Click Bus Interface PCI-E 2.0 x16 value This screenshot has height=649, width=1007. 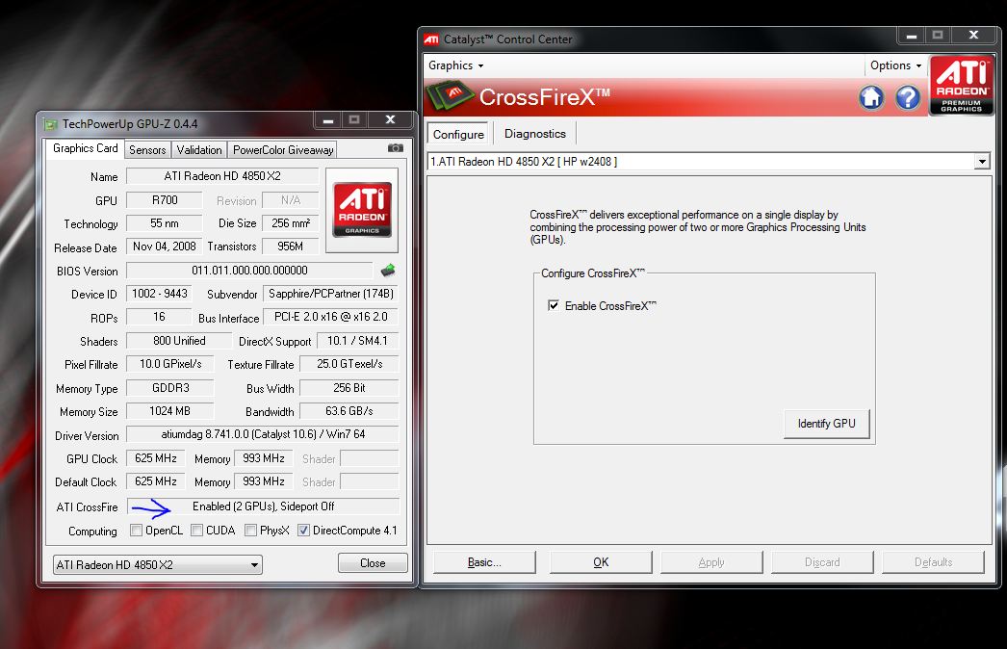click(x=331, y=317)
